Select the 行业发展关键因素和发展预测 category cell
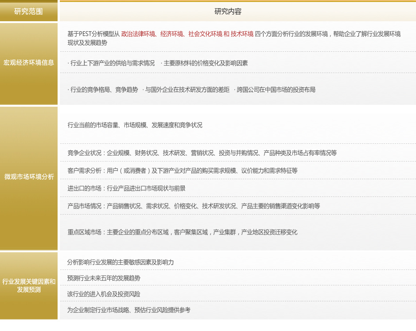This screenshot has height=331, width=416. pyautogui.click(x=29, y=286)
